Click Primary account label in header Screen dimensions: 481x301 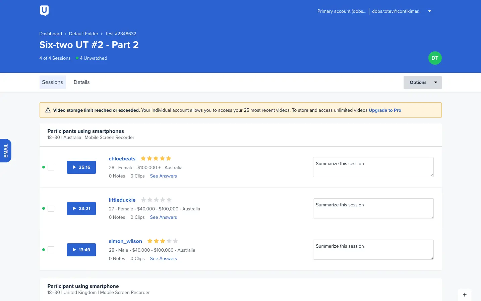pos(342,11)
